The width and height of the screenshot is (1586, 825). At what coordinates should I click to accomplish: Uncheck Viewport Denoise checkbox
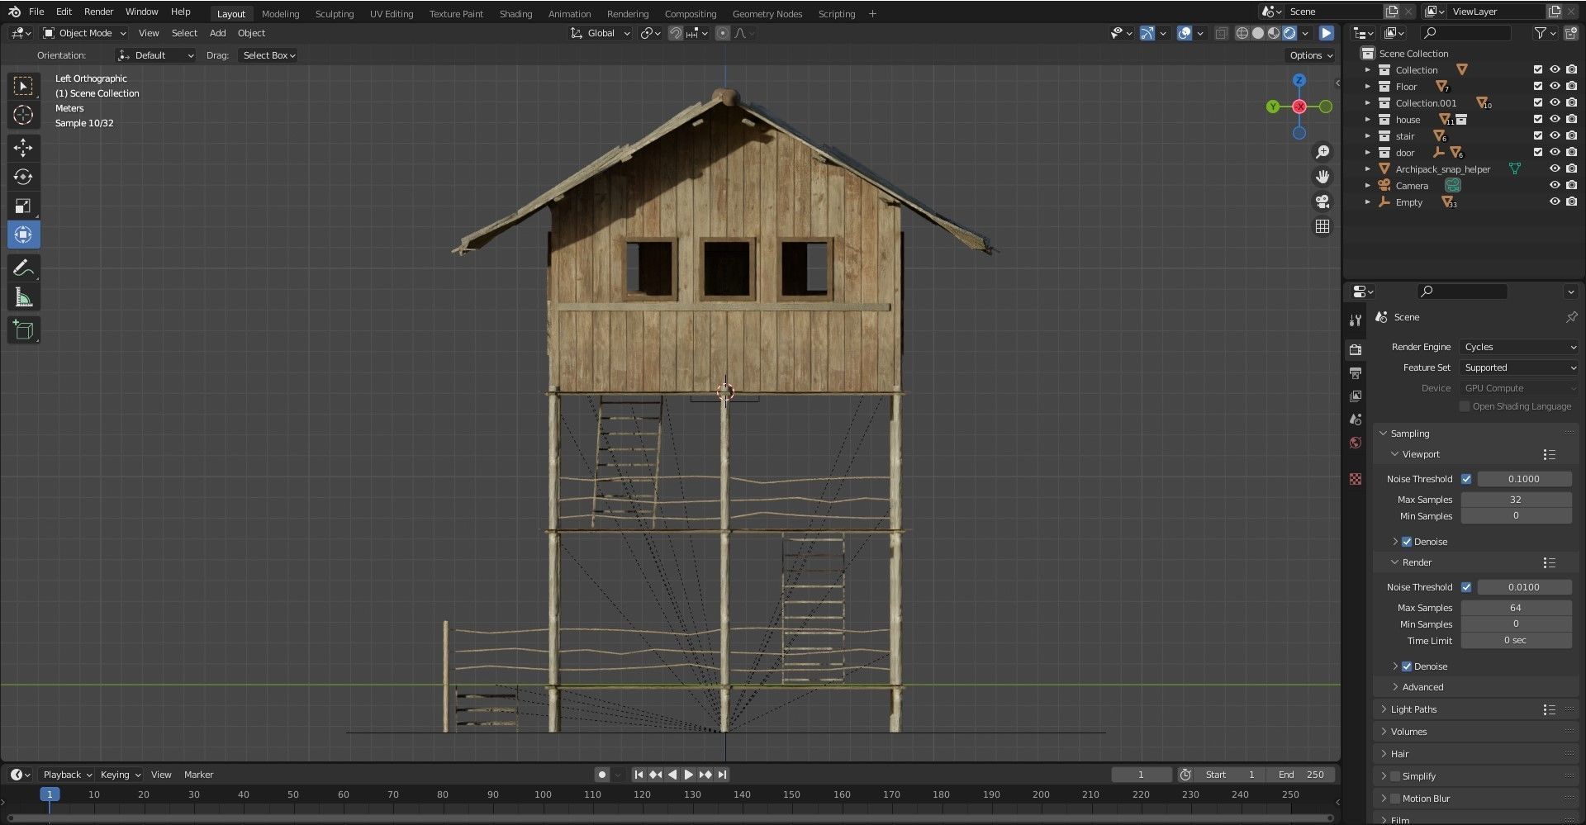(x=1407, y=542)
